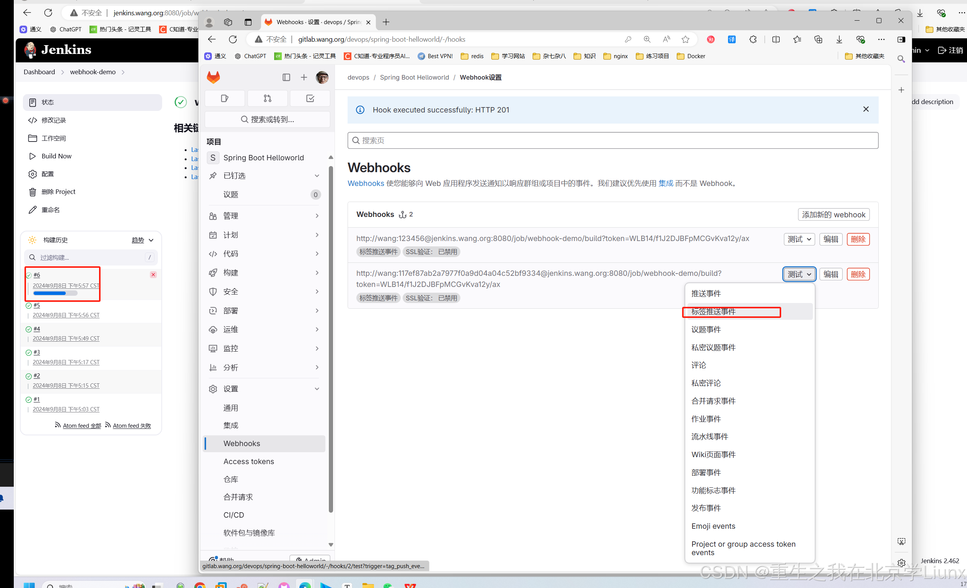The image size is (967, 588).
Task: Select 流水线事件 from the test dropdown
Action: pyautogui.click(x=749, y=437)
